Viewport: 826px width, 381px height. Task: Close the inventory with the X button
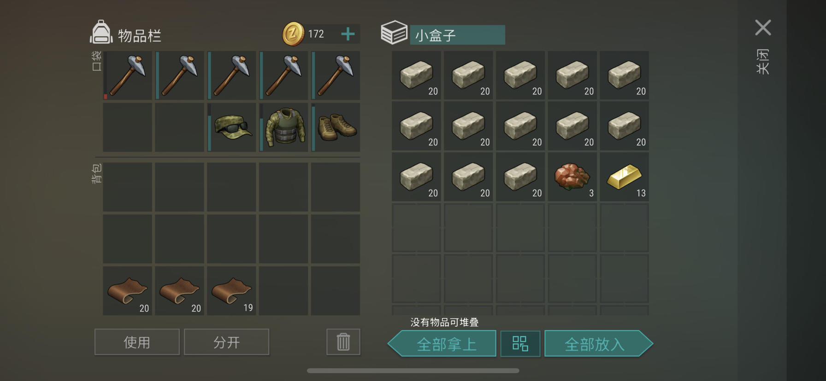point(763,28)
